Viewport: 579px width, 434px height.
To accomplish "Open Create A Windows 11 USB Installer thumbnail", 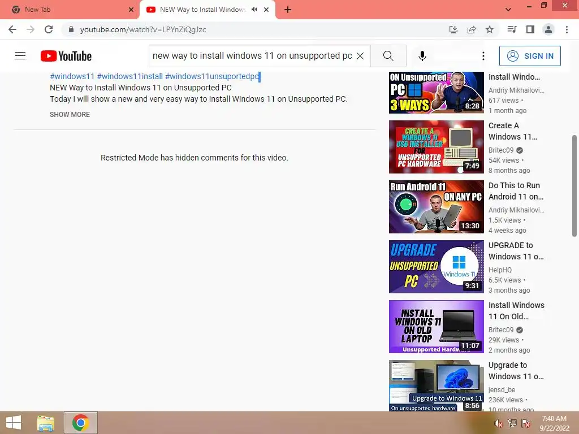I will 436,147.
